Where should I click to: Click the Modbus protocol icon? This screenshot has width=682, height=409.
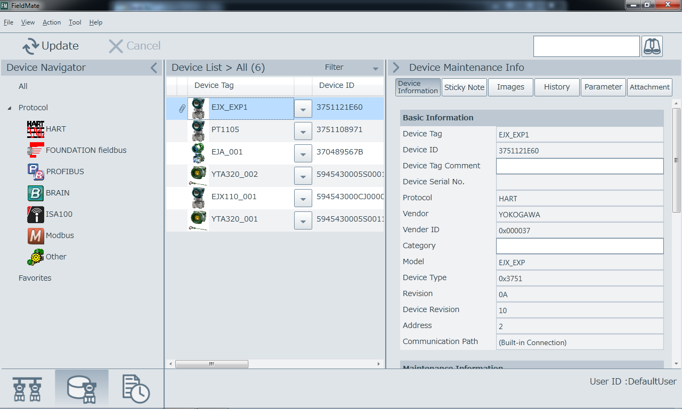click(36, 235)
